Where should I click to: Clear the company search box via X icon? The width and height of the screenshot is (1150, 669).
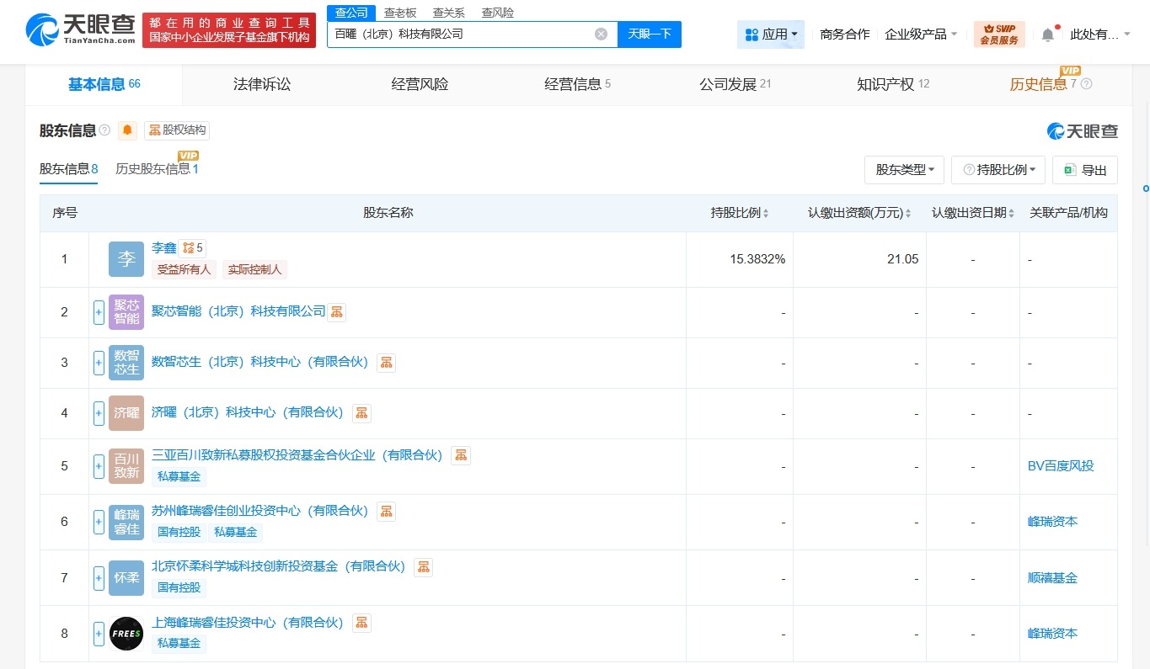point(601,34)
